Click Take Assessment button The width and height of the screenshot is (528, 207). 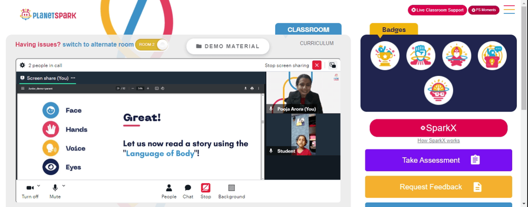click(x=438, y=160)
